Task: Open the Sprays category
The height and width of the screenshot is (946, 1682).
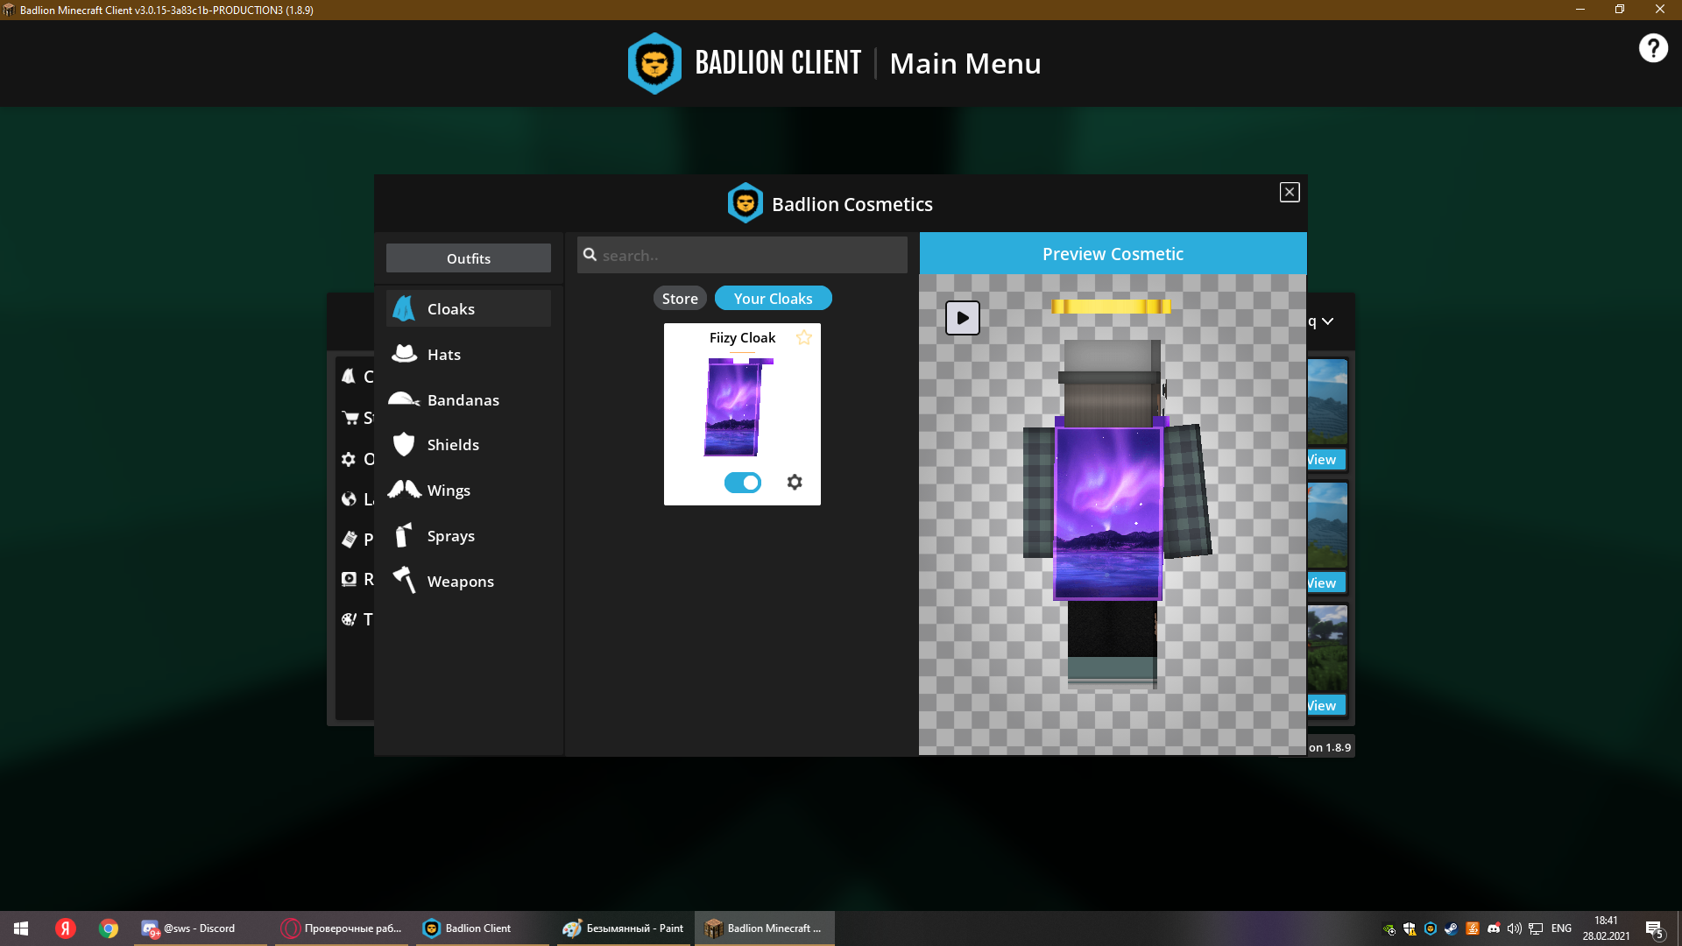Action: point(468,536)
